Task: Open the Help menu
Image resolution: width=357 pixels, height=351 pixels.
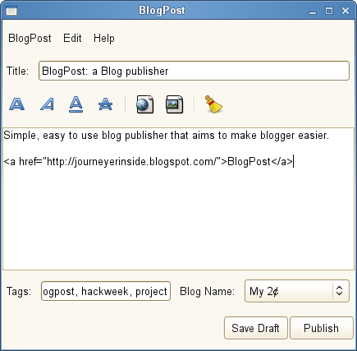Action: pos(104,38)
